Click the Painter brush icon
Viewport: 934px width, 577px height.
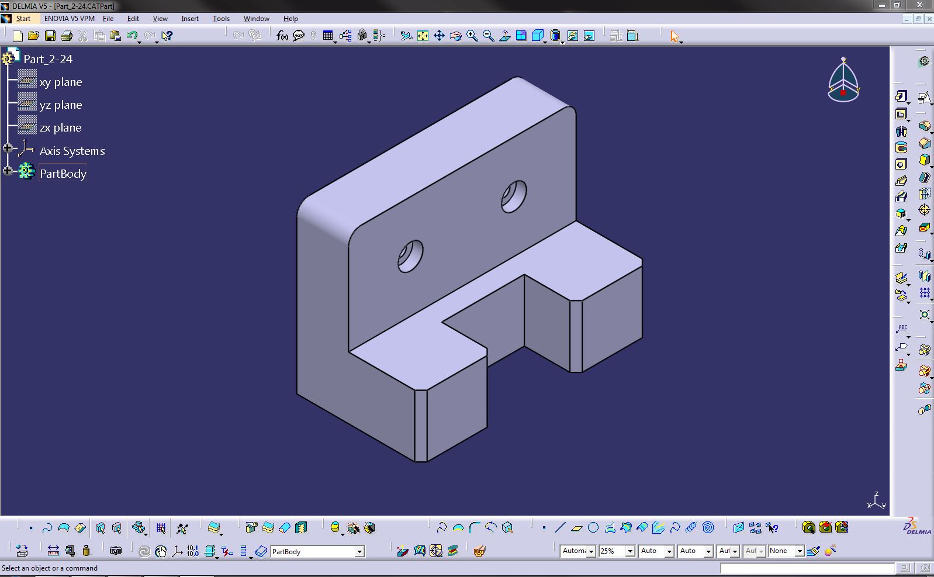point(814,551)
